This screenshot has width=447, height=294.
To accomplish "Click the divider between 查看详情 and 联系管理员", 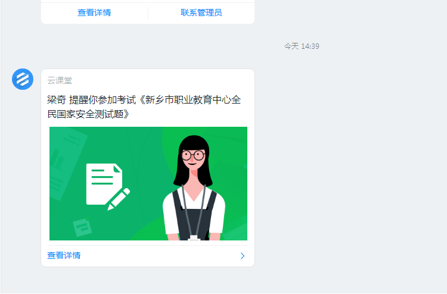I will point(148,13).
